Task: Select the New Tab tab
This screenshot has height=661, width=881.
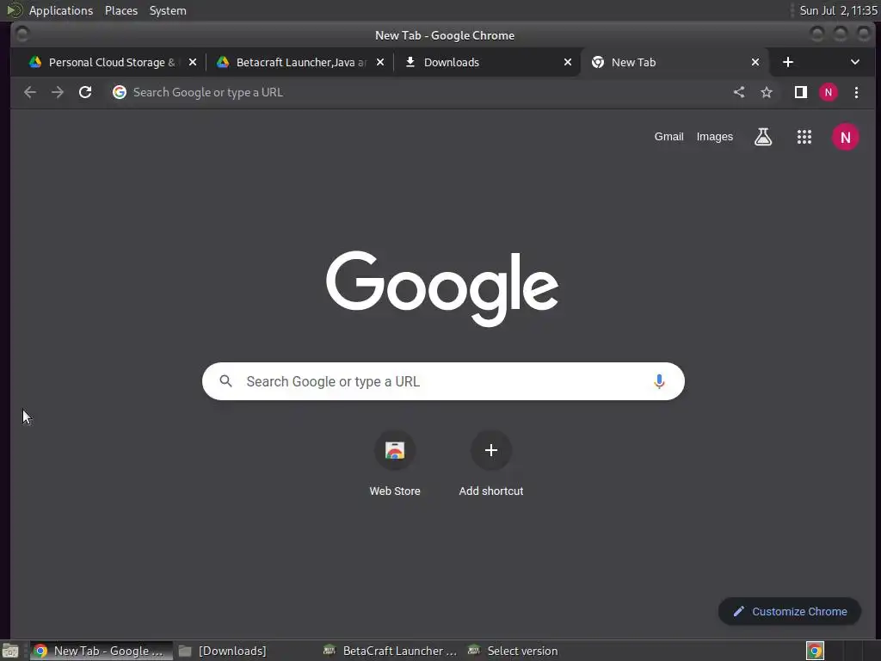Action: 675,62
